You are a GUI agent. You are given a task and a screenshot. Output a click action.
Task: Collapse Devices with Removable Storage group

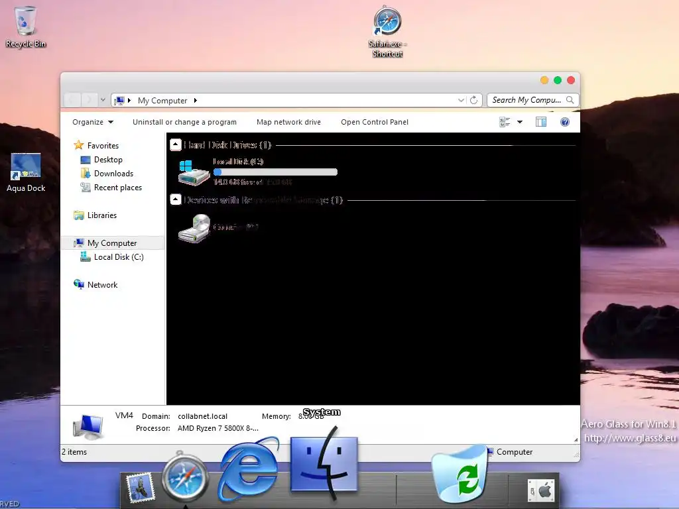(175, 199)
